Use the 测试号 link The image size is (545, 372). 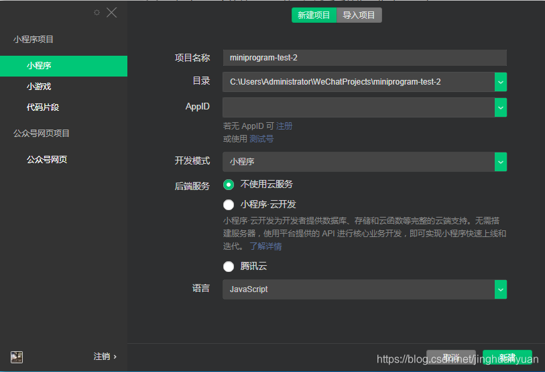261,139
